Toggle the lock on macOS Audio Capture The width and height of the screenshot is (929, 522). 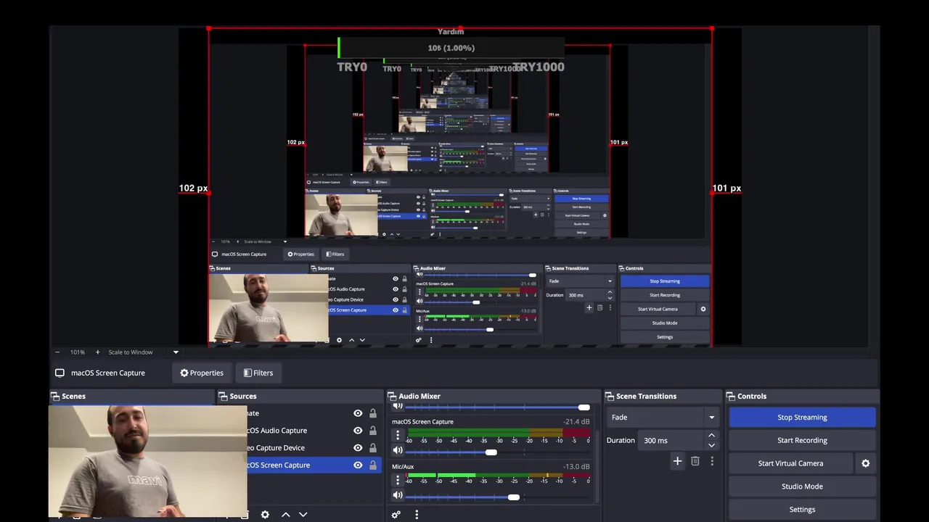tap(373, 431)
